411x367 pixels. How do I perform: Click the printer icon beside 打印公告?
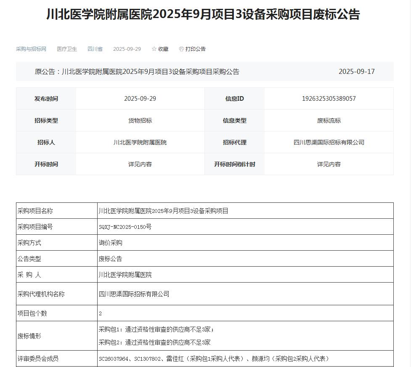(181, 49)
